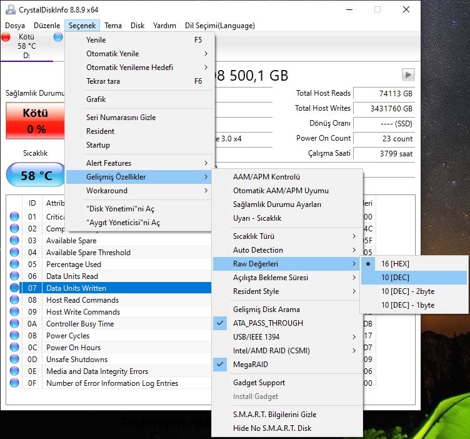Viewport: 470px width, 439px height.
Task: Click status orb for Power Cycles
Action: coord(14,336)
